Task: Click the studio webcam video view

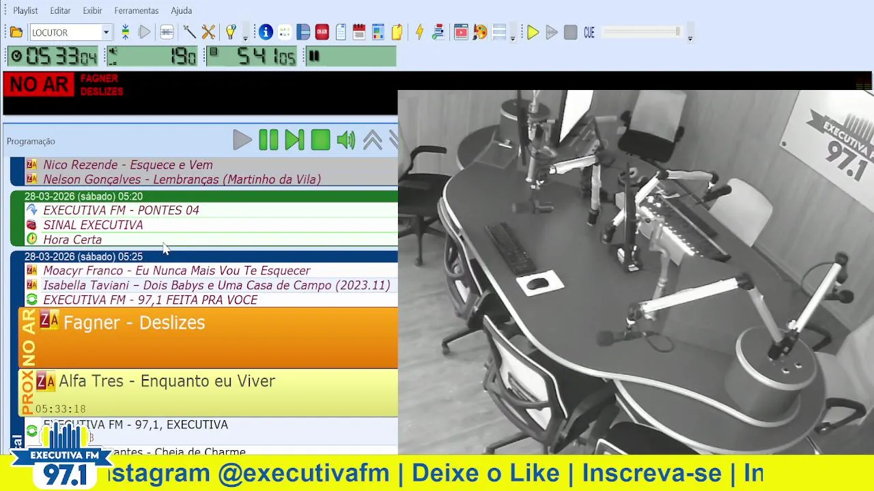Action: 636,271
